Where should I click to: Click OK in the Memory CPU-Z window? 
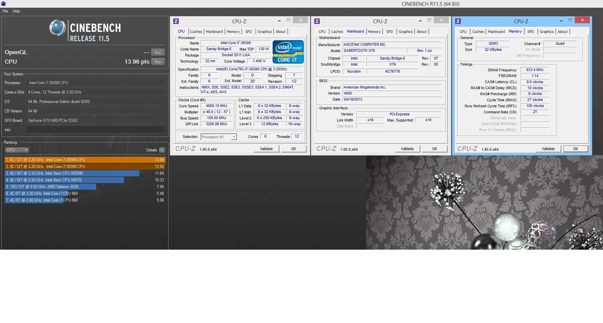pyautogui.click(x=576, y=149)
